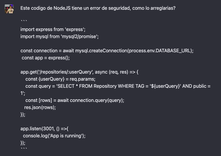Click the wrapped "1';" line
Image resolution: width=221 pixels, height=156 pixels.
coord(23,93)
